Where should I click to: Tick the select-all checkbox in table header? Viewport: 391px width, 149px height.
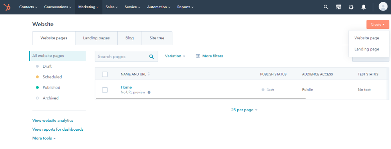click(x=105, y=74)
